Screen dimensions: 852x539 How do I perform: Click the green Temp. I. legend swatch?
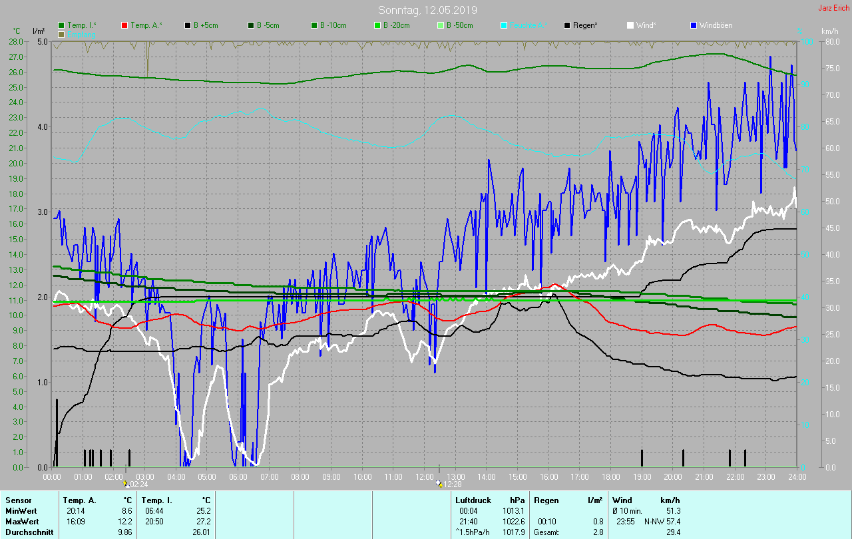click(x=62, y=25)
